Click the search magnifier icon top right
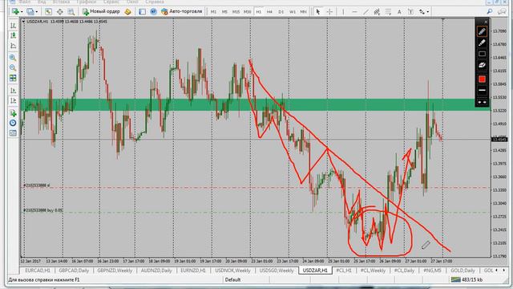This screenshot has height=289, width=513. [490, 11]
